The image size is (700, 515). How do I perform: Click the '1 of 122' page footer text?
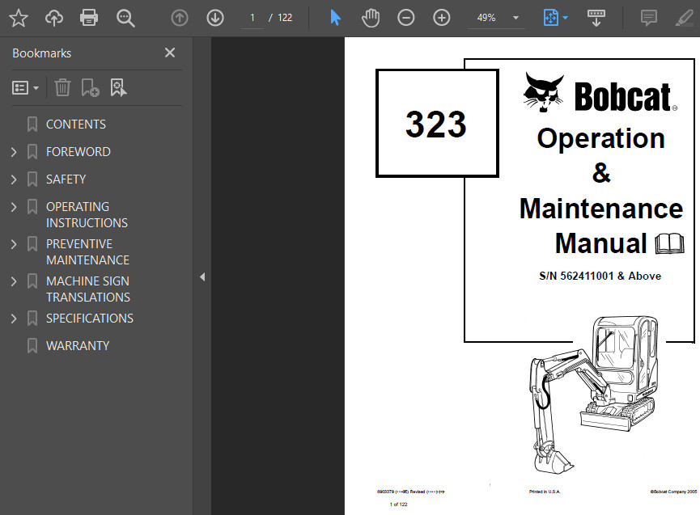(x=398, y=504)
